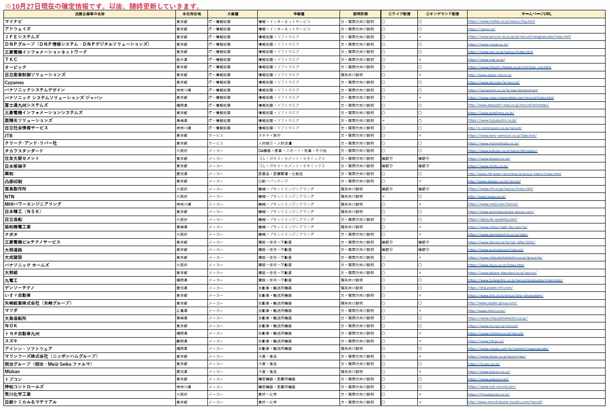Click the 印刷・パッケージ cell
Image resolution: width=610 pixels, height=412 pixels.
298,182
